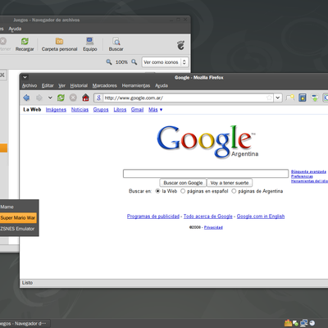Click the zoom out magnifier in file browser
Image resolution: width=328 pixels, height=328 pixels.
109,62
